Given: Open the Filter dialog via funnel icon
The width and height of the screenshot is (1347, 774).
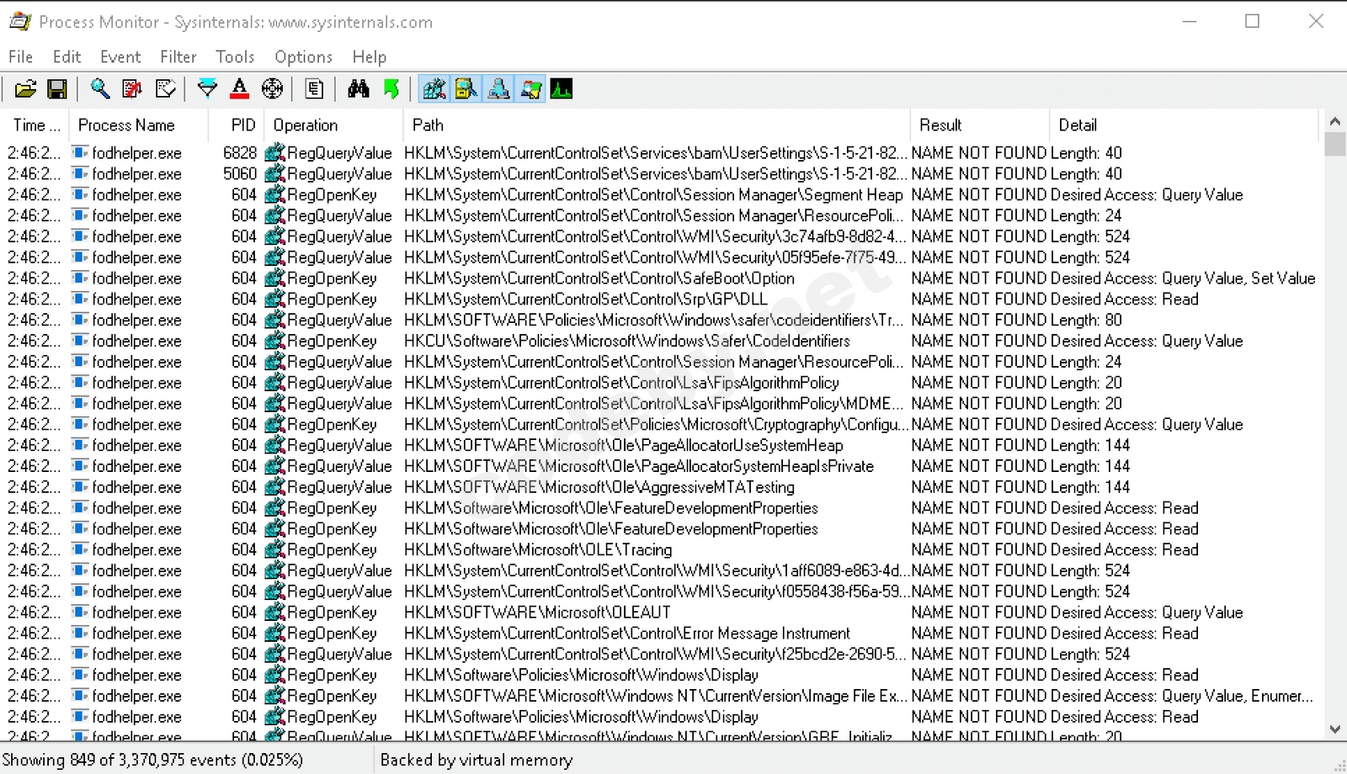Looking at the screenshot, I should 207,89.
